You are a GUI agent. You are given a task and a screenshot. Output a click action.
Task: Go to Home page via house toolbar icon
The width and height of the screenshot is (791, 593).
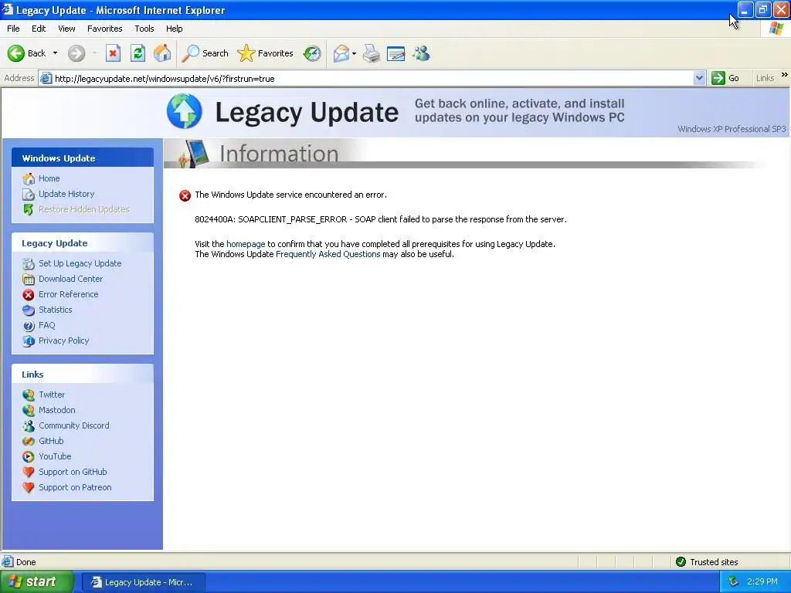(x=162, y=53)
